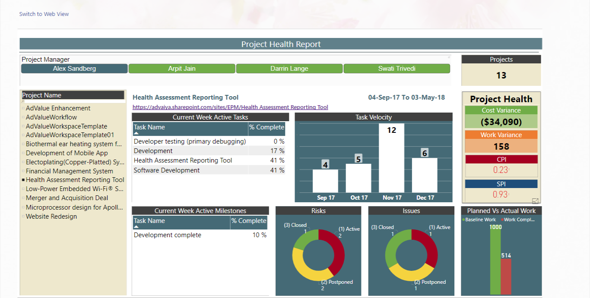Select Merger and Acquisition Deal project
The width and height of the screenshot is (590, 298).
[67, 198]
